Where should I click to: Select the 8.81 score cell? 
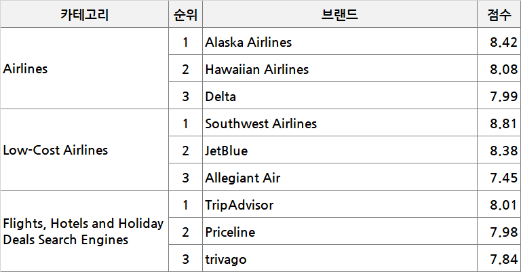(x=503, y=123)
